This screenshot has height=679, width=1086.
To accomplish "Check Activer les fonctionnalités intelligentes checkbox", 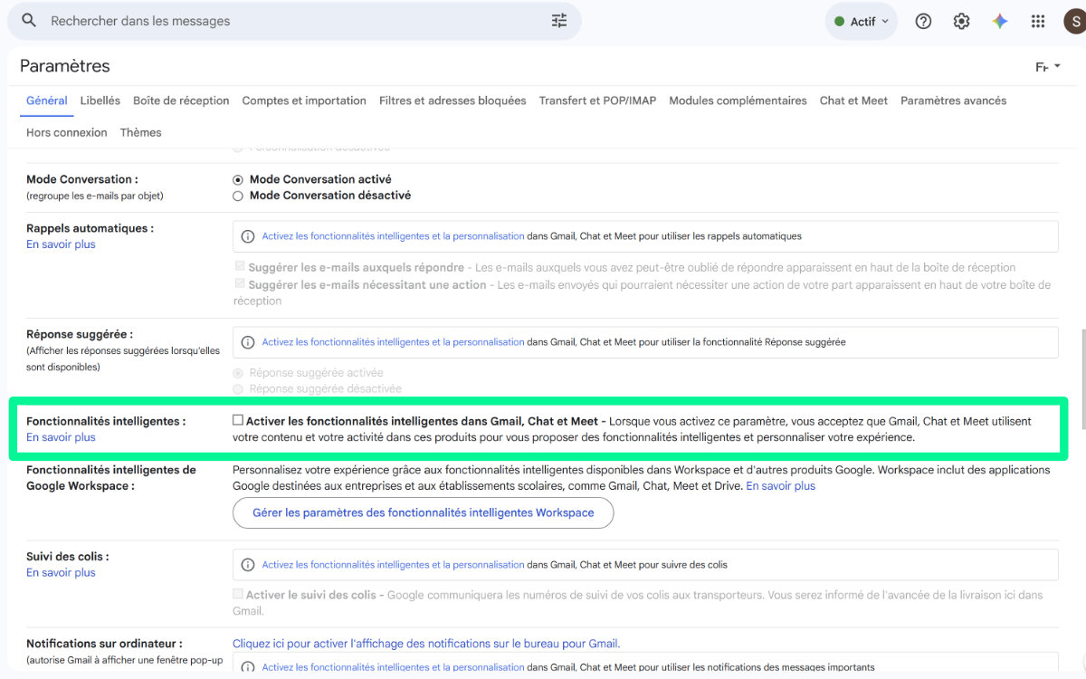I will [x=238, y=420].
